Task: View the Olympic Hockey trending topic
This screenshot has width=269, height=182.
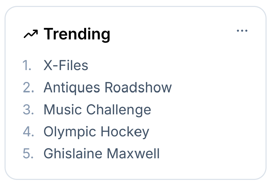Action: [96, 131]
